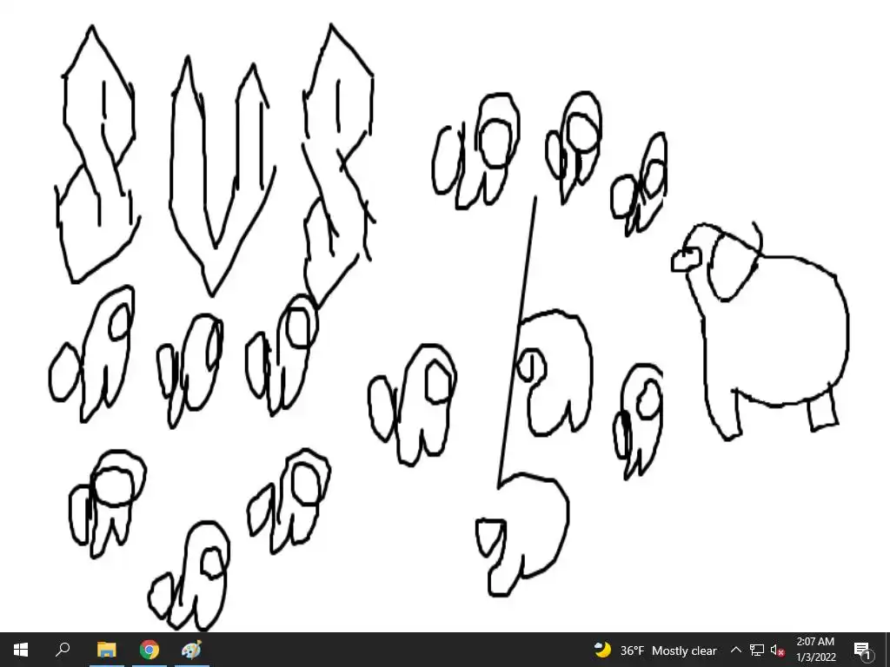Switch to Google Chrome in the taskbar
This screenshot has height=667, width=890.
[x=149, y=650]
